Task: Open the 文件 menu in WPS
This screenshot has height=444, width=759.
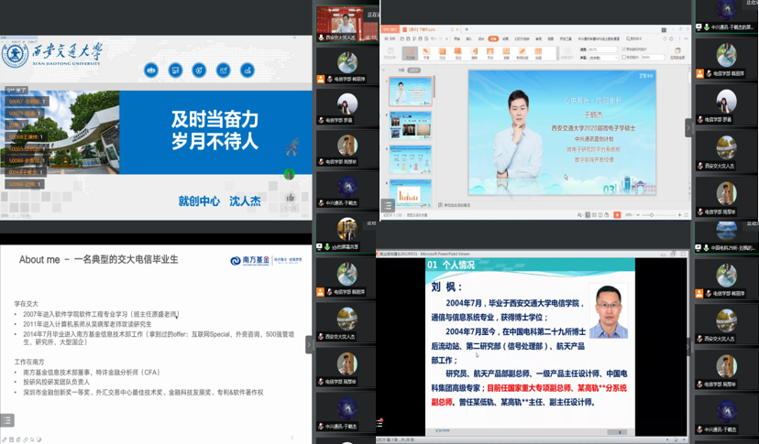Action: point(390,38)
